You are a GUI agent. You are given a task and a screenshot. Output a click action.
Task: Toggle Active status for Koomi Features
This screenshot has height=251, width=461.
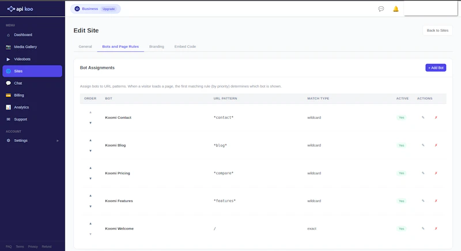pos(401,201)
